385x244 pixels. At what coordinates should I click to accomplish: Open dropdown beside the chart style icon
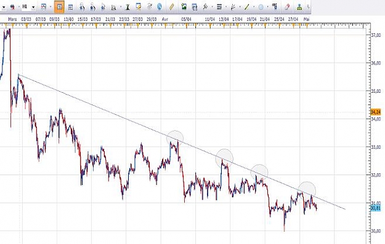tap(18, 7)
